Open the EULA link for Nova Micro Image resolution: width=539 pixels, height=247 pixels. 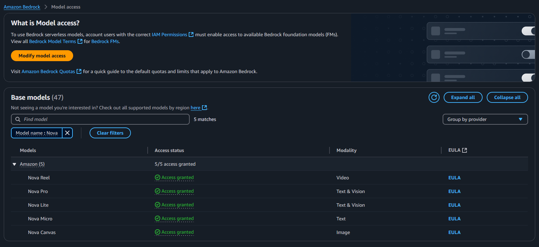(x=454, y=219)
